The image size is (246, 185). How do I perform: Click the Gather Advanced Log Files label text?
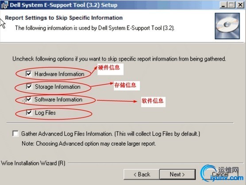(111, 134)
